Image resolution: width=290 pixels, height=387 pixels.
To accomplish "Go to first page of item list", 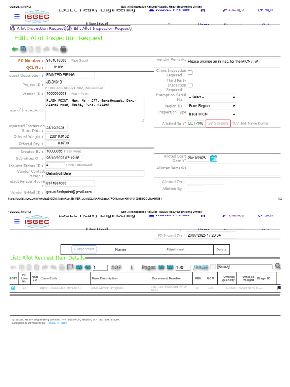I will tap(79, 267).
